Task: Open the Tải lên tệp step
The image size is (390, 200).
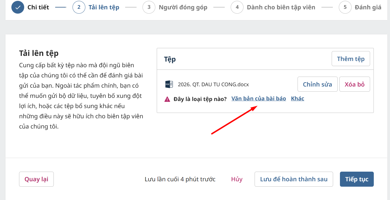Action: click(104, 7)
